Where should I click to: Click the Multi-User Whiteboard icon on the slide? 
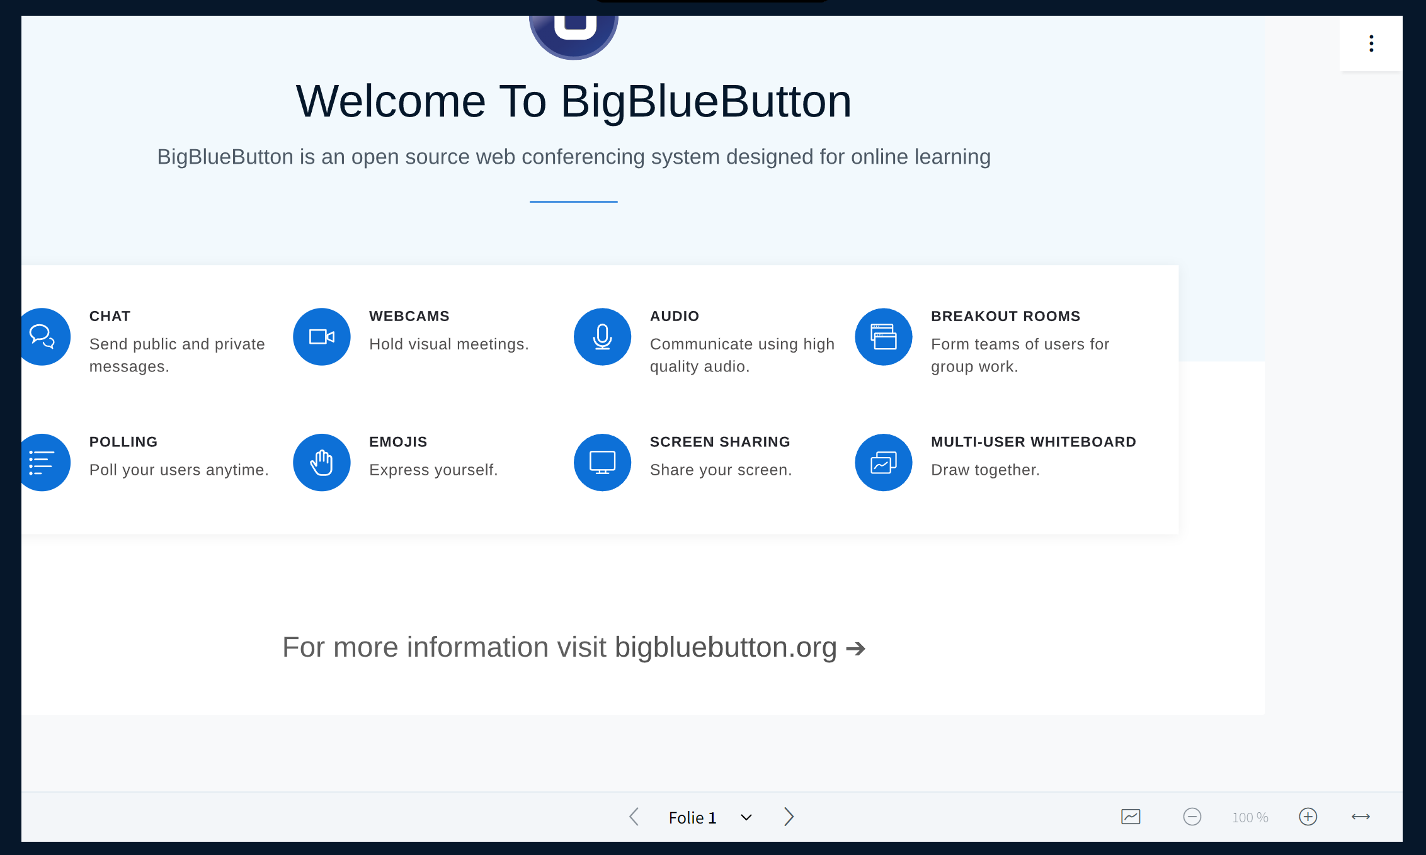[883, 462]
